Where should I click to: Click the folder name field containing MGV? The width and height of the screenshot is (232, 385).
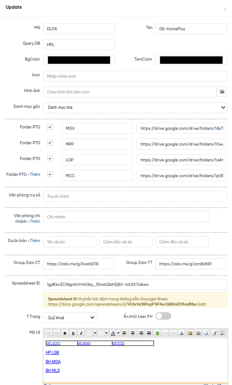coord(98,128)
